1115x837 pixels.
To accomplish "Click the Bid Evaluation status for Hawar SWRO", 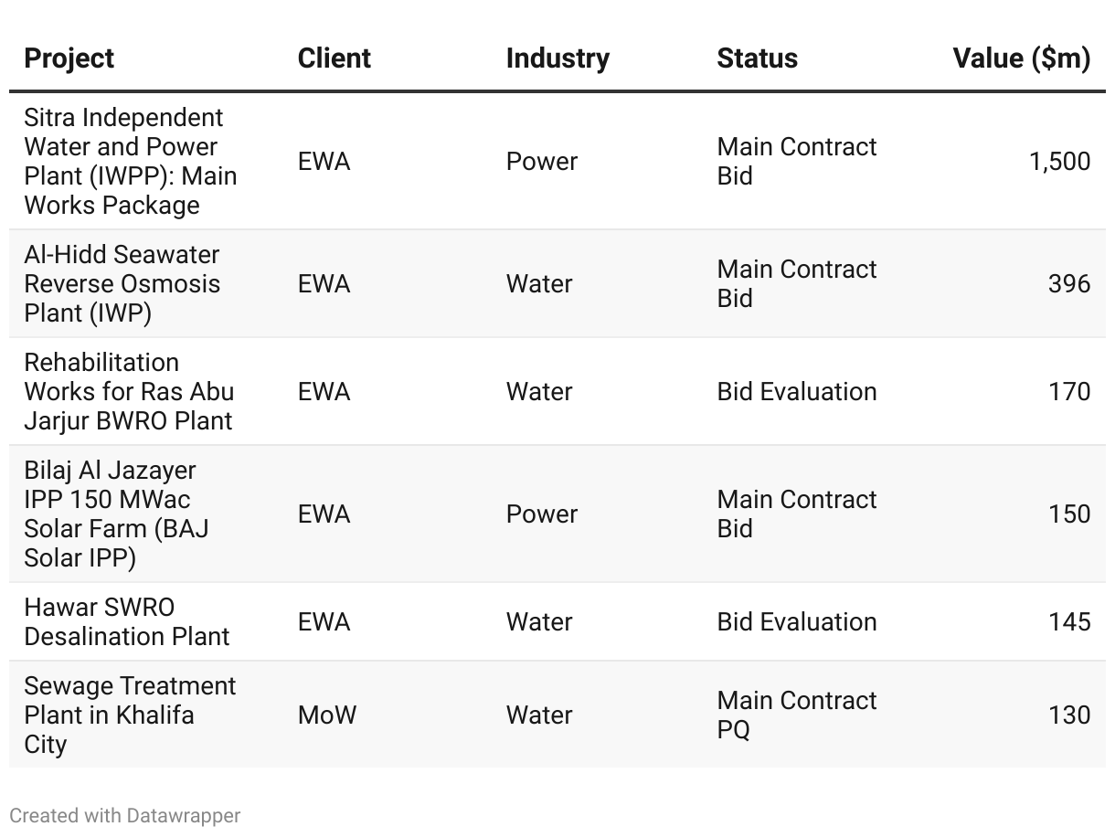I will coord(797,622).
